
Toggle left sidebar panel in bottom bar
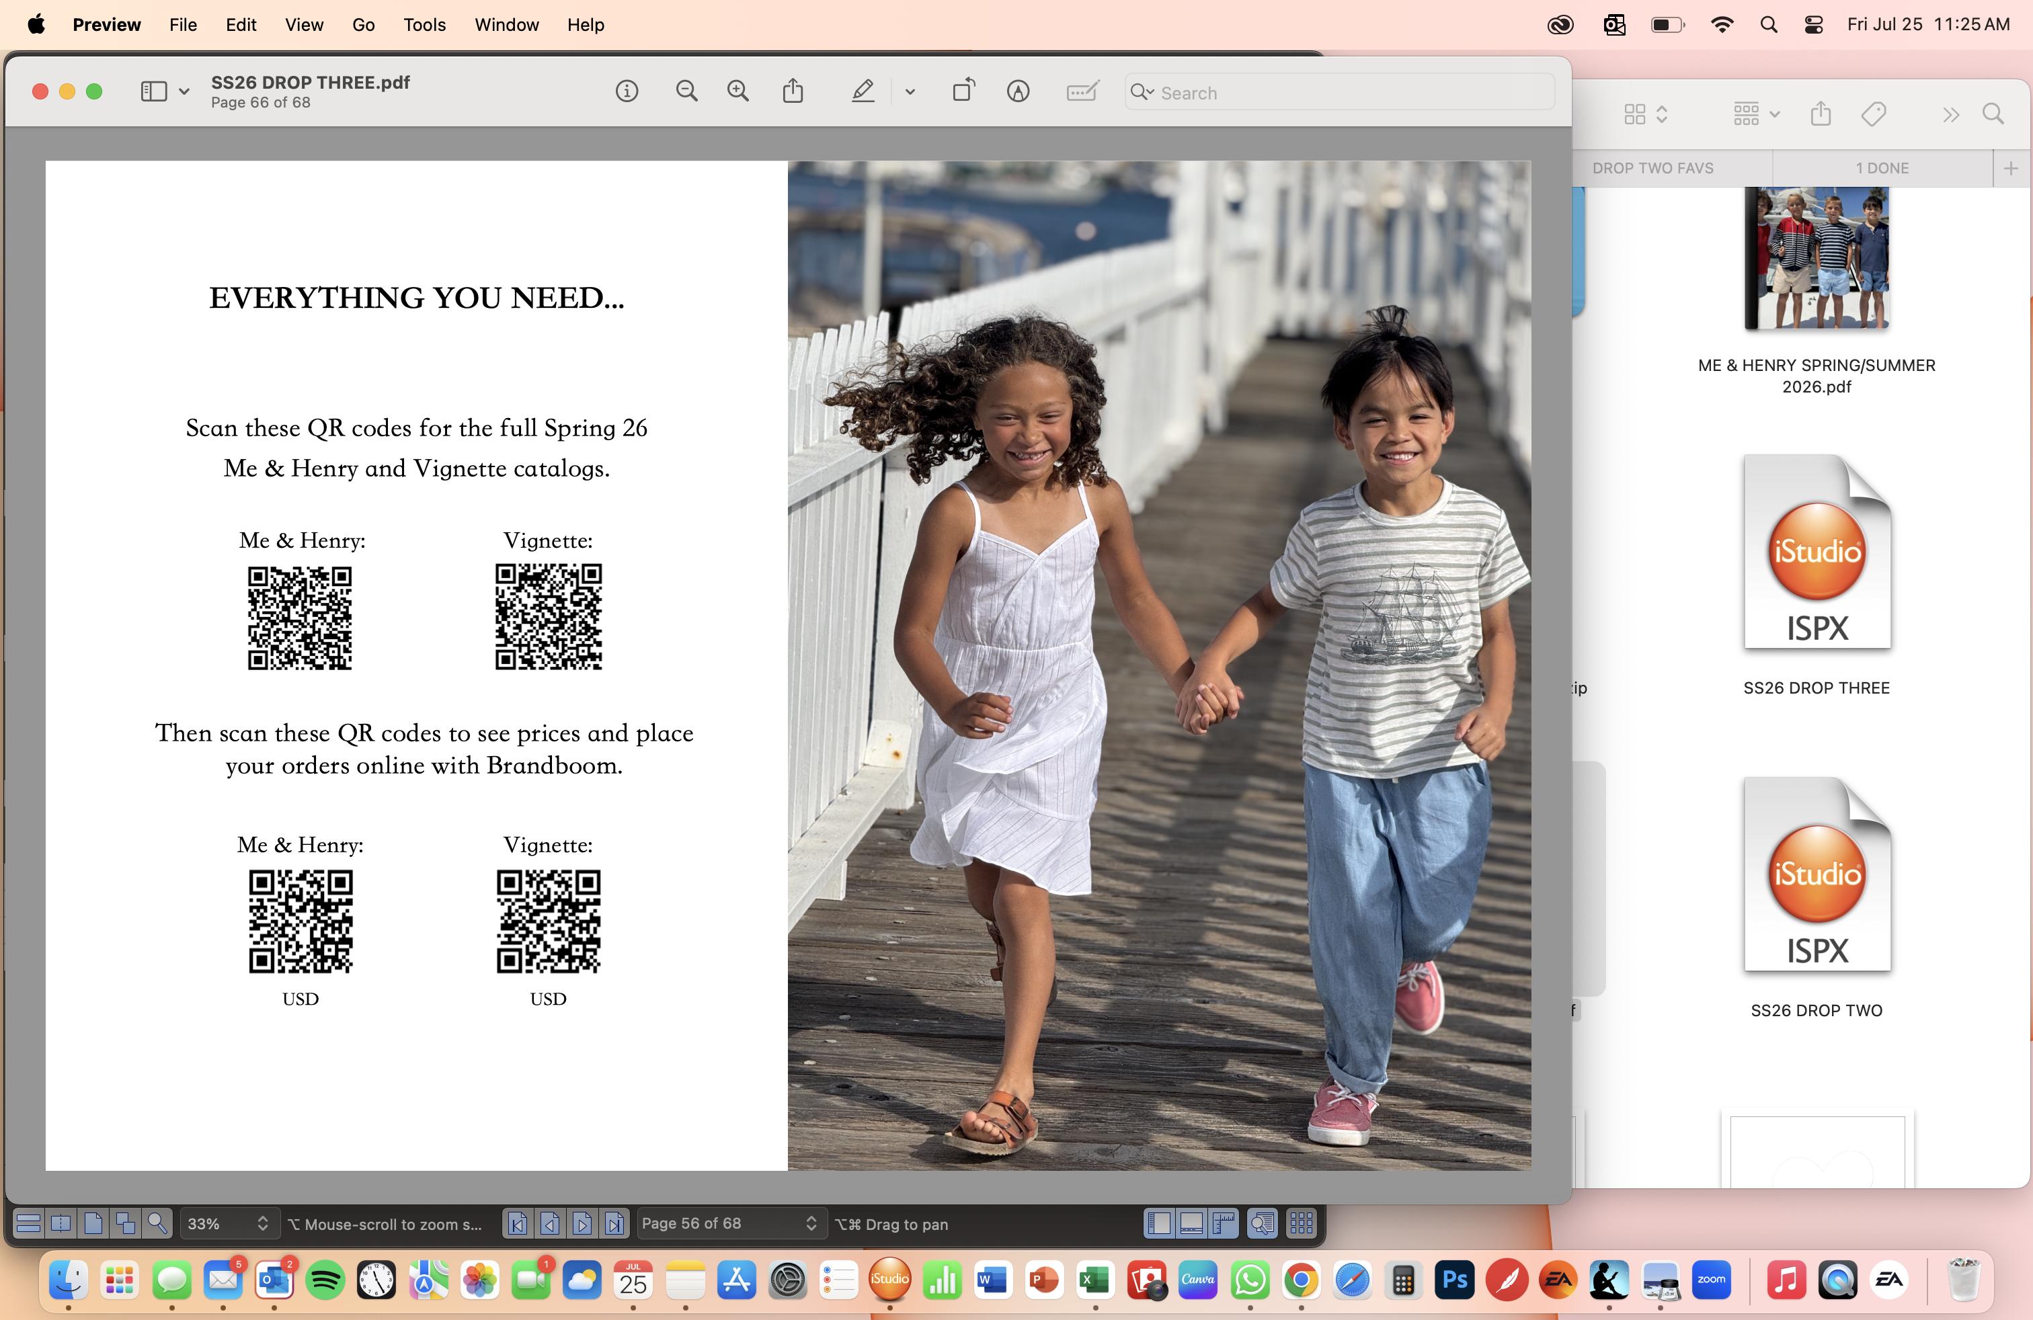coord(1159,1225)
